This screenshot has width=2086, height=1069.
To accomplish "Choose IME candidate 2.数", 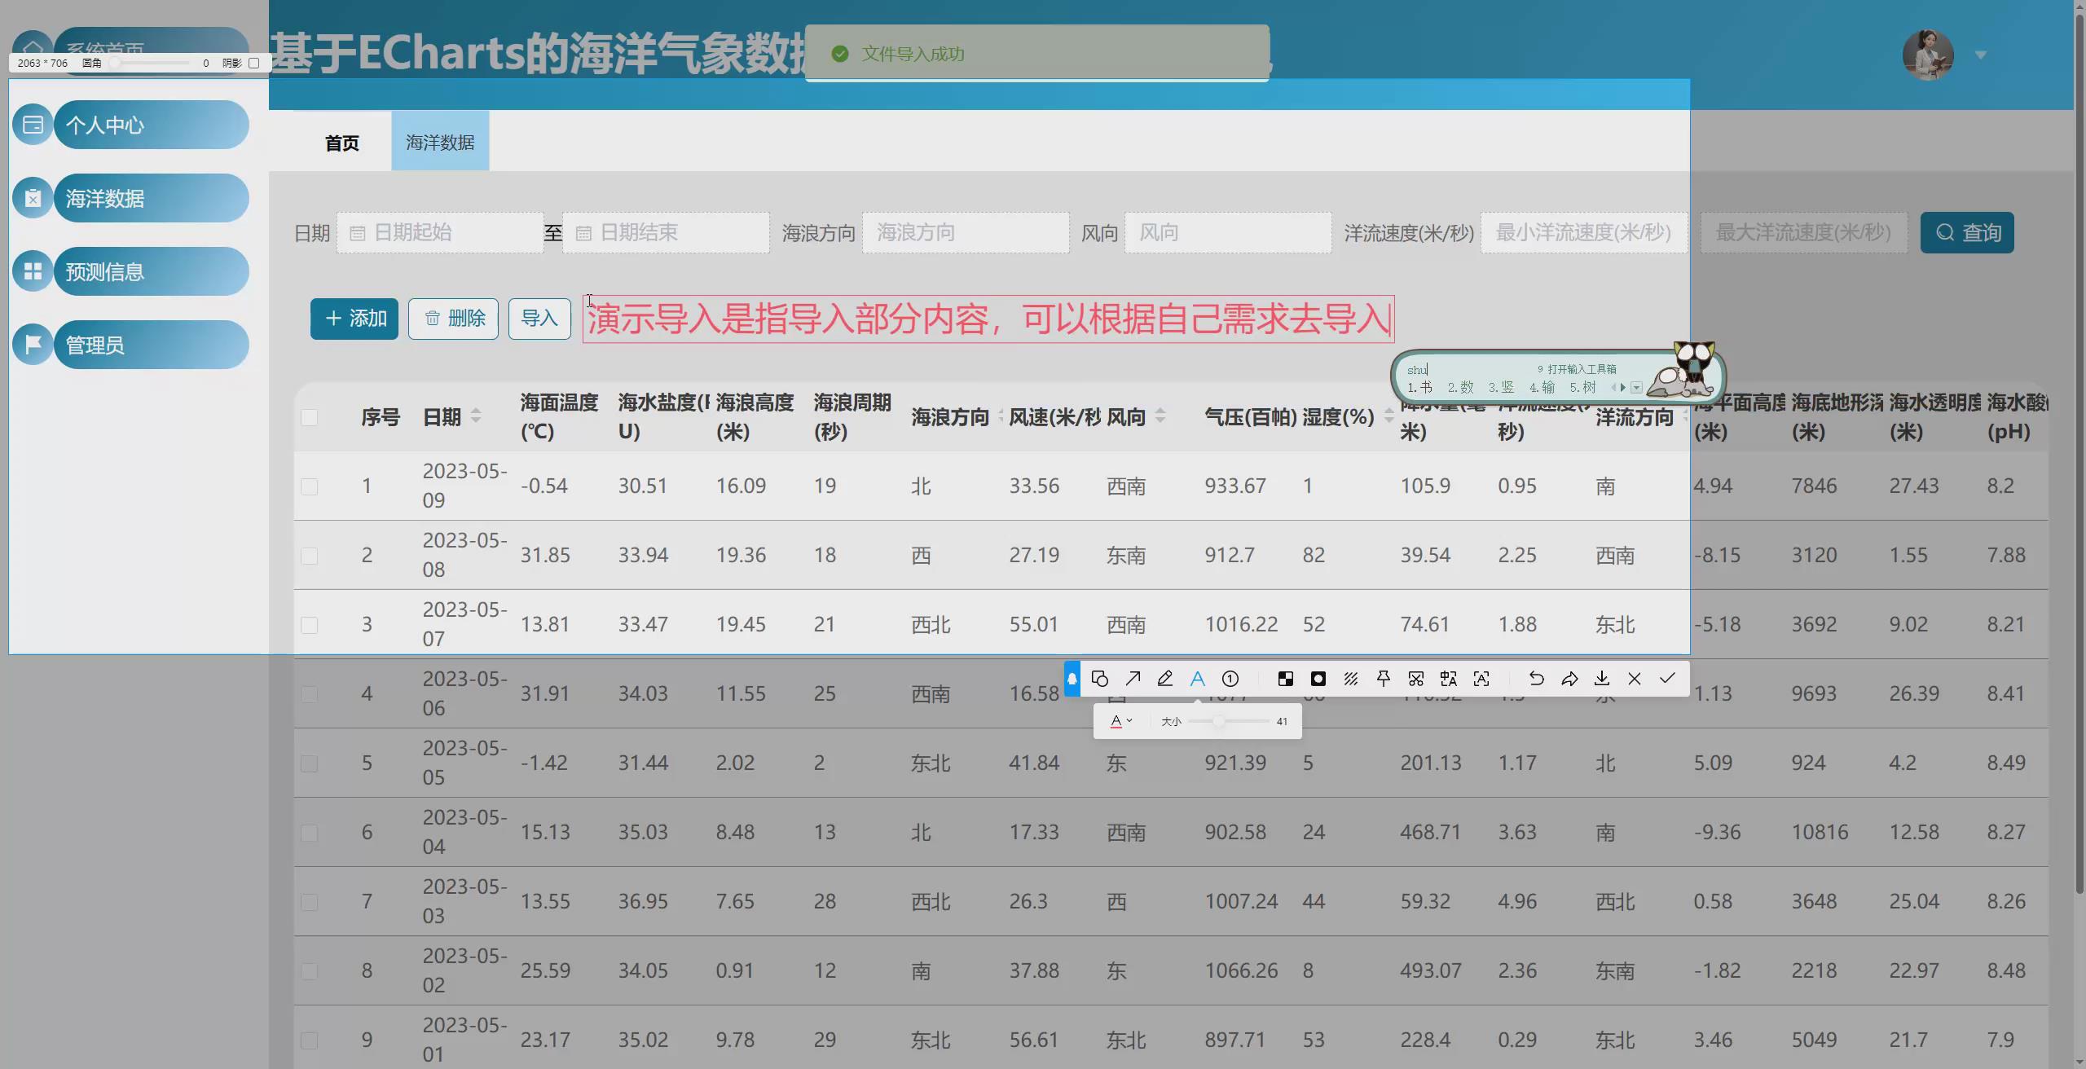I will coord(1460,388).
